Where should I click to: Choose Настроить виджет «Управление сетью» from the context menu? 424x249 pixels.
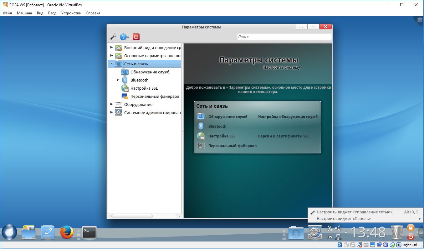point(365,212)
